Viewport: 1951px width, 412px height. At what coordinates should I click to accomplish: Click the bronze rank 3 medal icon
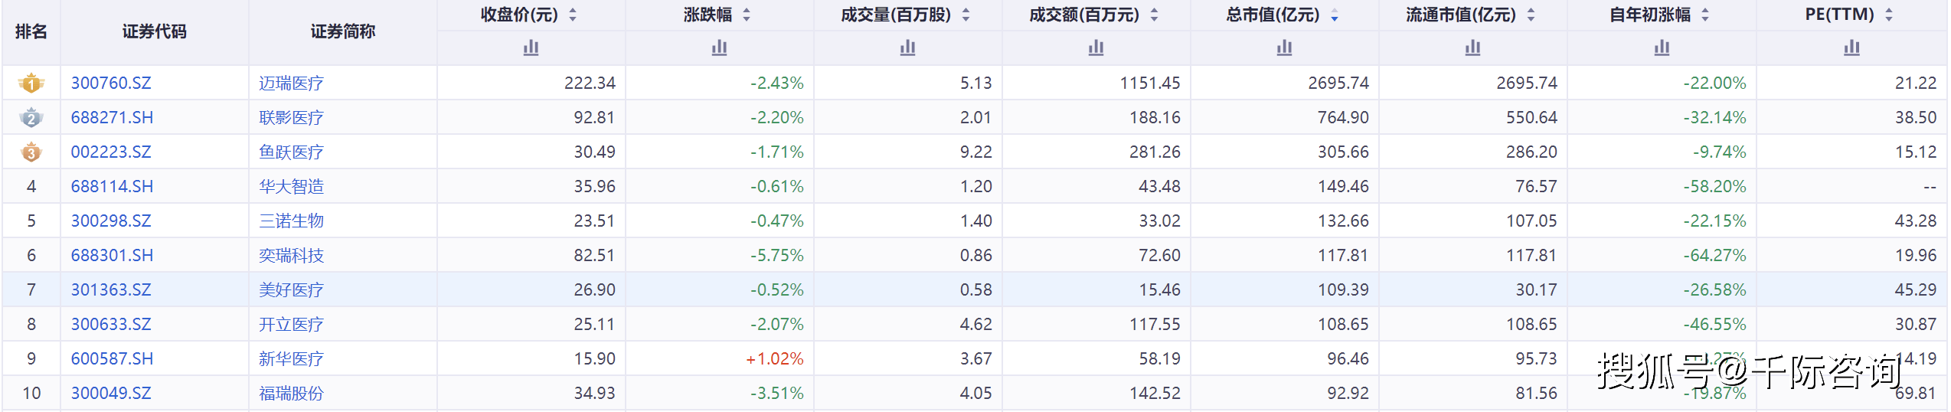[x=31, y=152]
